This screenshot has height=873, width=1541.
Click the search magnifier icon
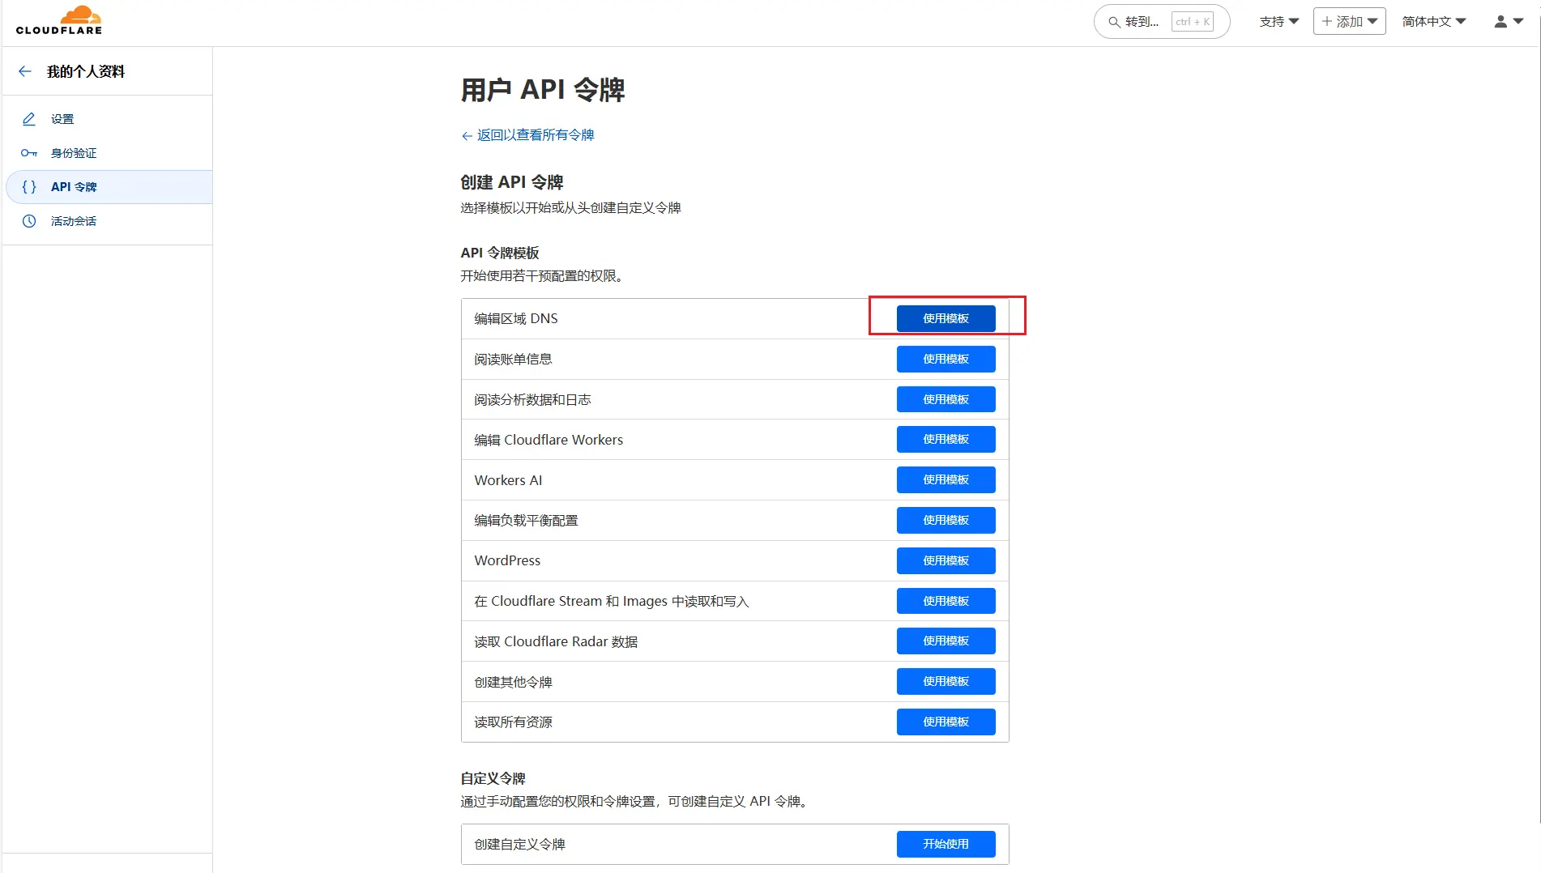pos(1115,22)
